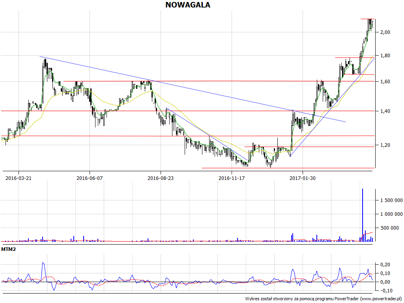404x303 pixels.
Task: Select the 2016-08-23 date label
Action: 161,178
